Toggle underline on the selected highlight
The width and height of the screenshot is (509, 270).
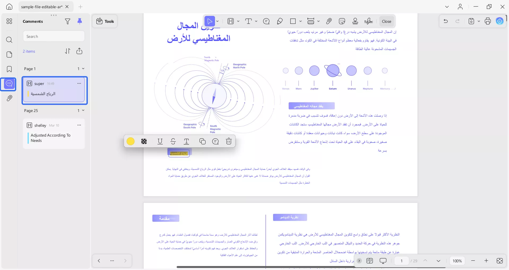coord(160,141)
